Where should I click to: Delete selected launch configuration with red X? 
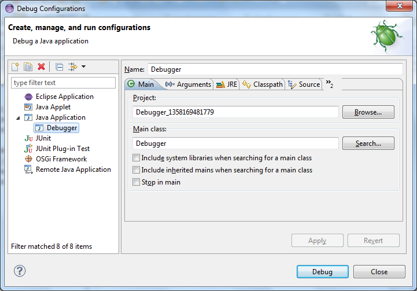41,67
